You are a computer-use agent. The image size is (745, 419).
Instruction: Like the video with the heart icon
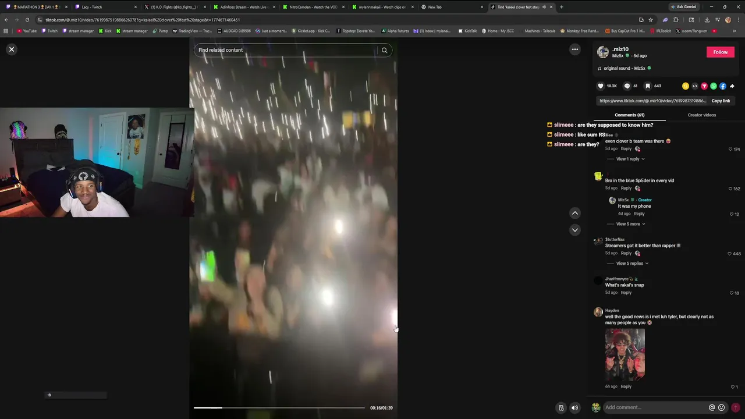tap(601, 86)
